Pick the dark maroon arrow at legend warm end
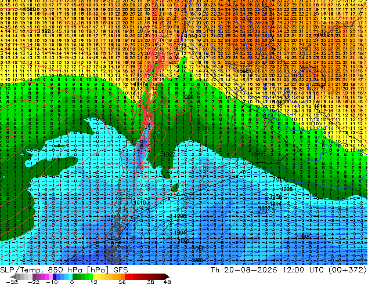Screen dimensions: 368x284 (167, 276)
